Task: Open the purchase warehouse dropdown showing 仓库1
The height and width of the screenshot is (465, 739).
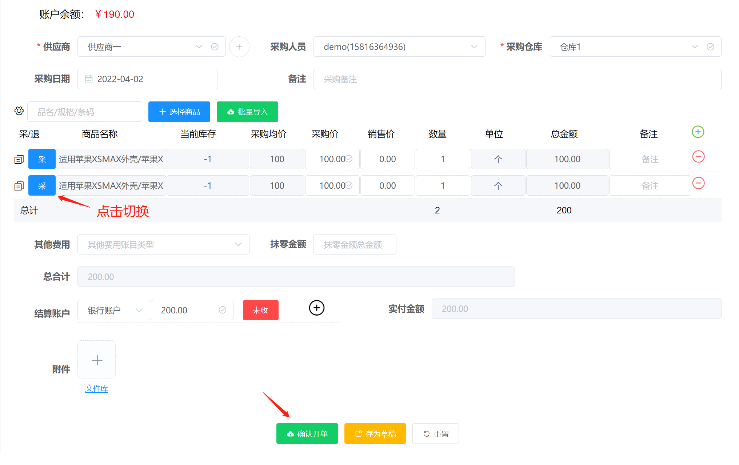Action: click(635, 47)
